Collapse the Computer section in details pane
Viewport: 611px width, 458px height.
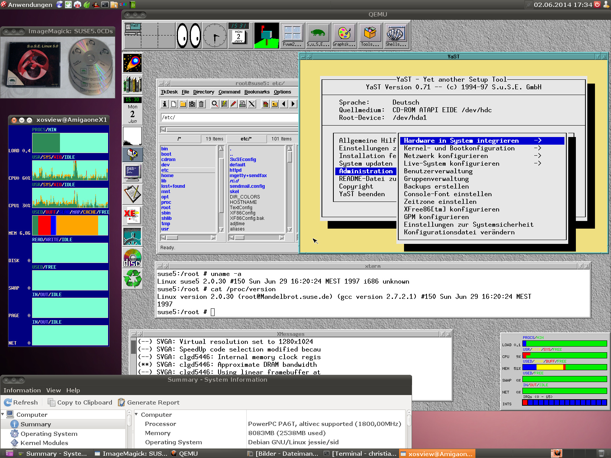coord(136,414)
